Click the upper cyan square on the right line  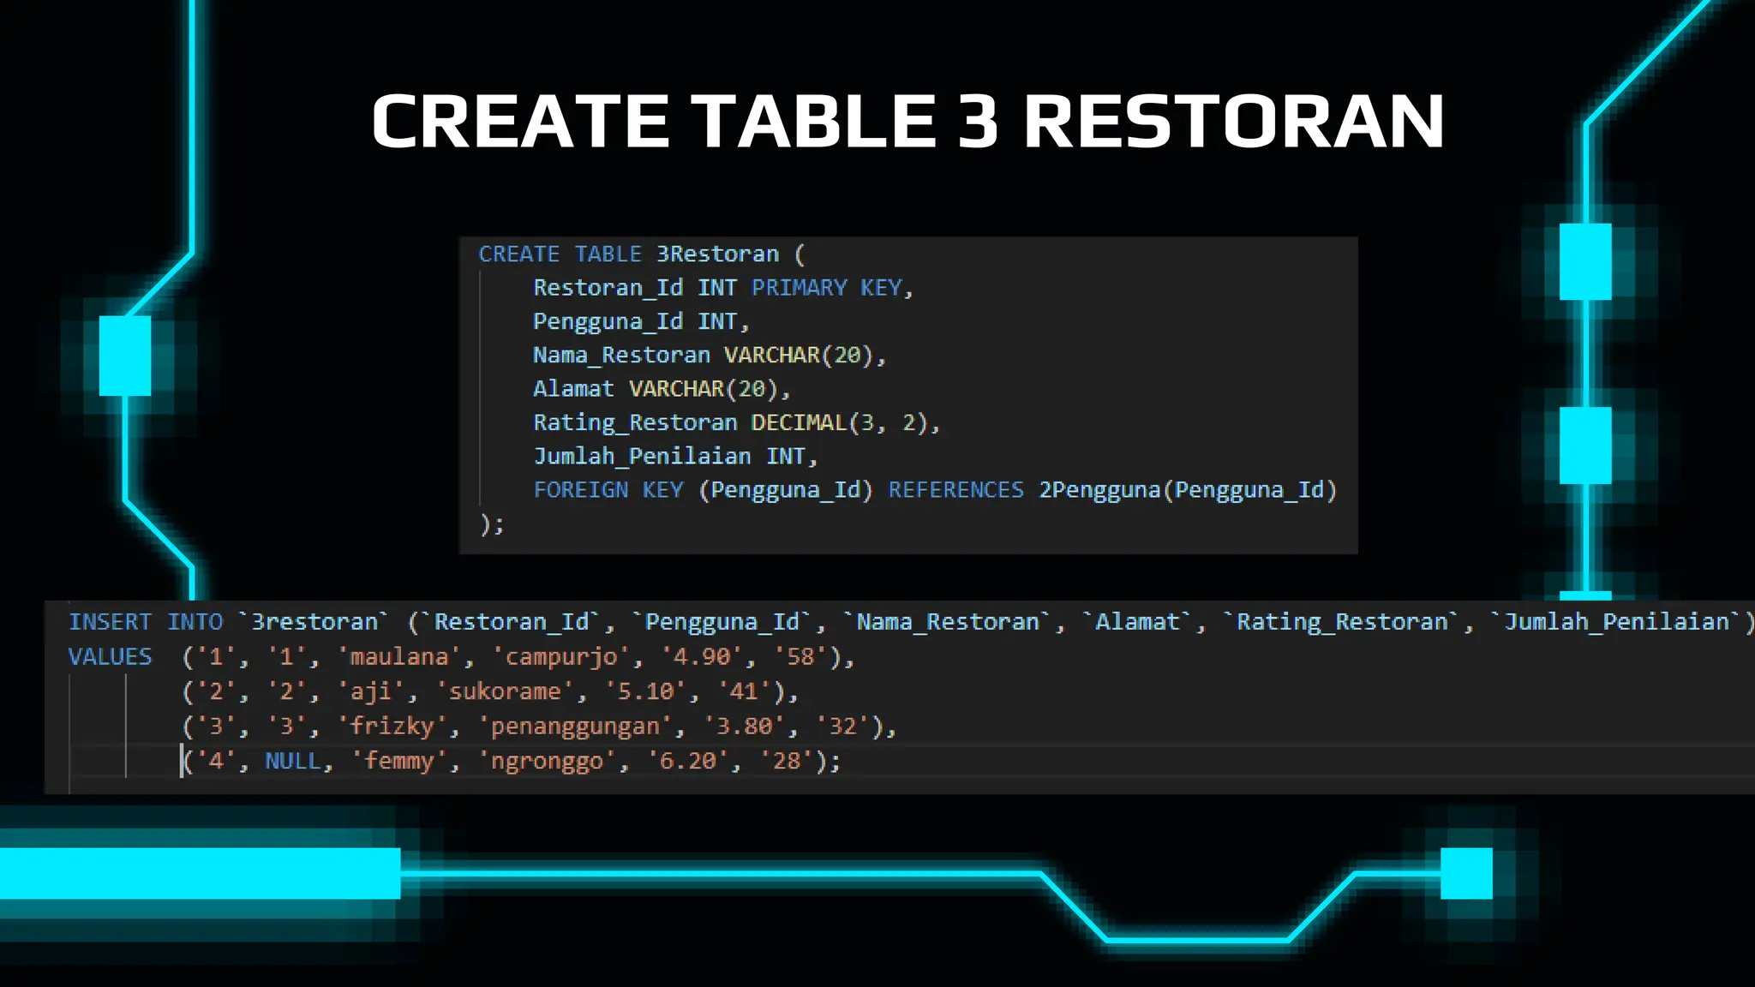[x=1585, y=261]
